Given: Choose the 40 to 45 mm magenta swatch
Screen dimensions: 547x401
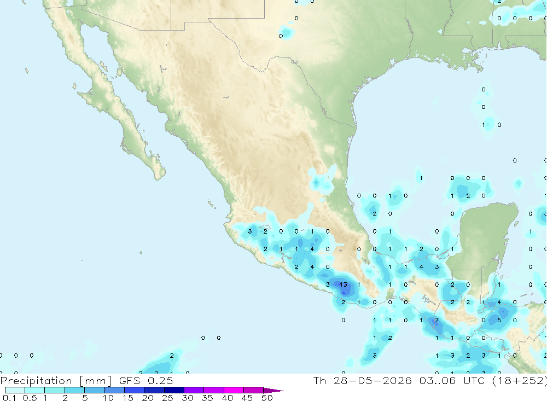Looking at the screenshot, I should click(x=234, y=390).
